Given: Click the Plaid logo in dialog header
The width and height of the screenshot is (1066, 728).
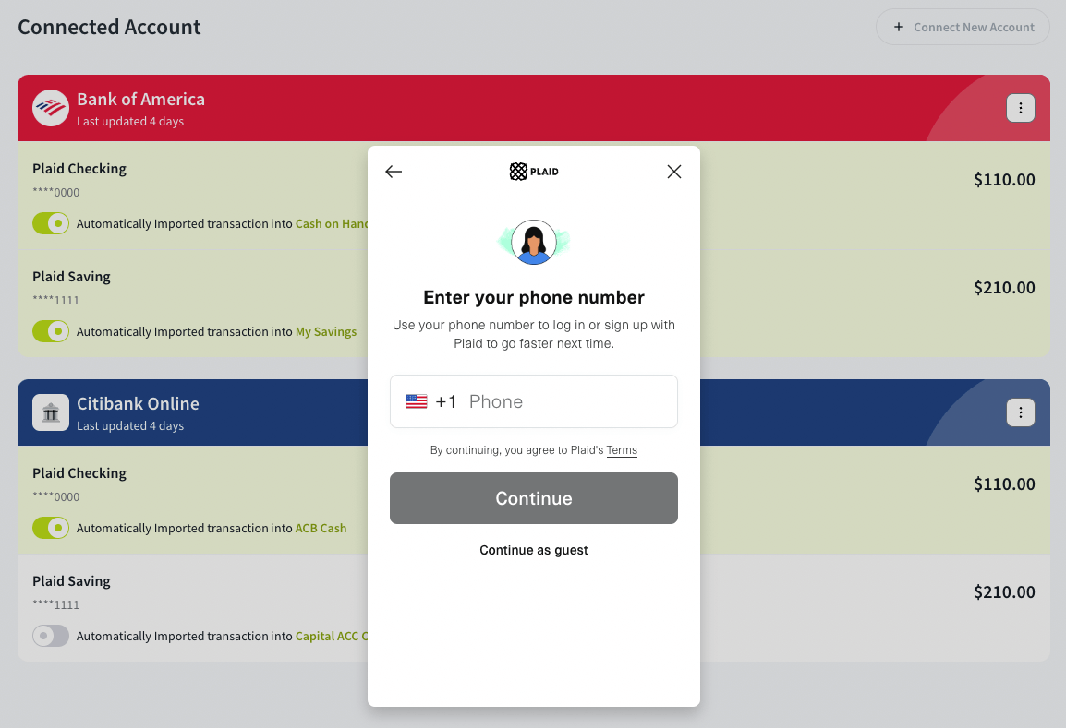Looking at the screenshot, I should pos(534,172).
